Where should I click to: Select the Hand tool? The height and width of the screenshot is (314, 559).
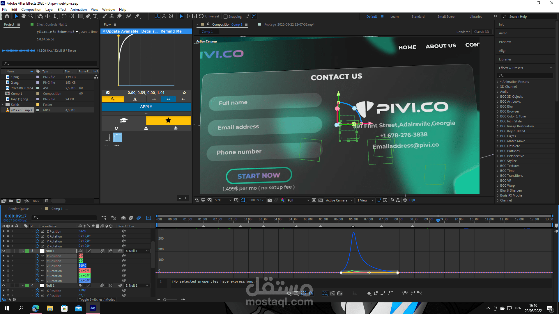click(24, 16)
